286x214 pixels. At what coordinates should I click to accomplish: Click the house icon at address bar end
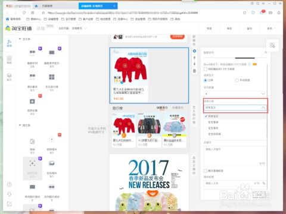(x=279, y=12)
